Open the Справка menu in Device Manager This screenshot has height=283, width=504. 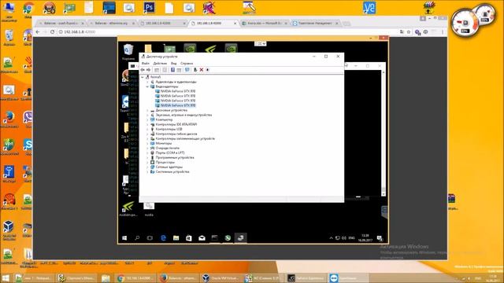(187, 63)
